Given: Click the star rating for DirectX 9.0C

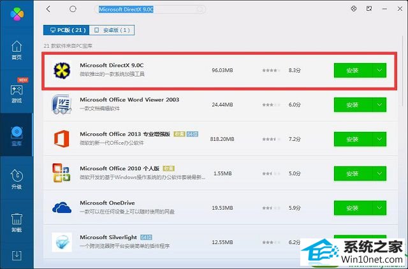Looking at the screenshot, I should coord(271,70).
